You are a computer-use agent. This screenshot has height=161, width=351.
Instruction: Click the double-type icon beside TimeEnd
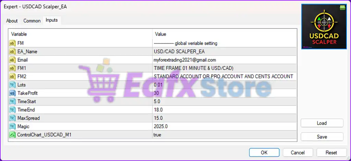coord(12,110)
